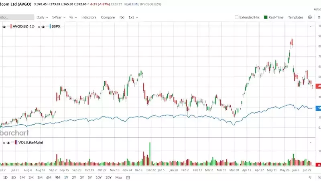Select the 10Y time range
This screenshot has width=321, height=181.
(99, 177)
